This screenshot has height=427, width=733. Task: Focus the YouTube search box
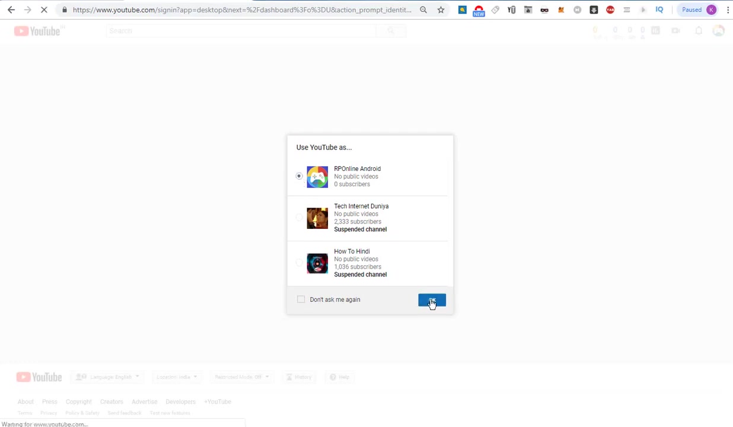tap(241, 31)
